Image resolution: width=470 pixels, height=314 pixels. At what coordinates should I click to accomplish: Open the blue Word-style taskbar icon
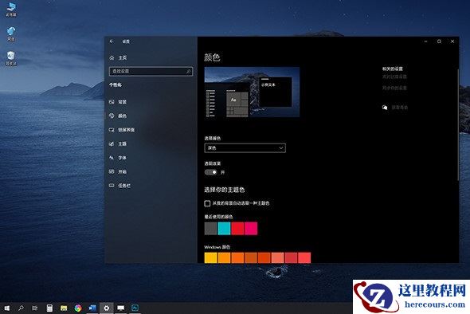pyautogui.click(x=92, y=308)
